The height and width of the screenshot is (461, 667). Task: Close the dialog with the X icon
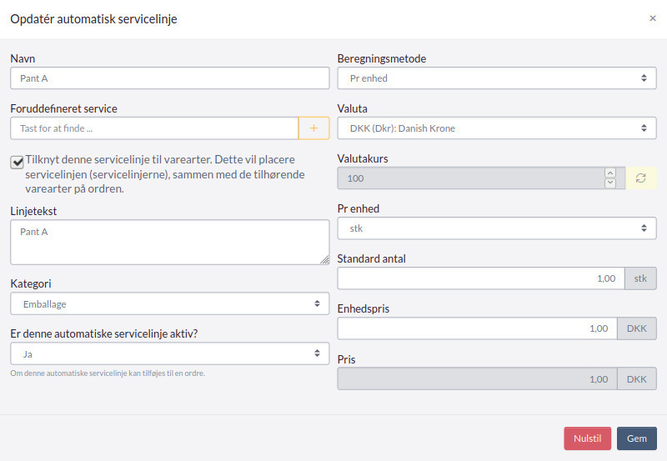[653, 18]
